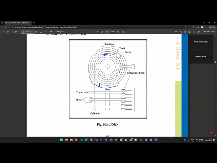Viewport: 217px width, 163px height.
Task: Click the Adobe Acrobat floating icon
Action: (x=212, y=132)
